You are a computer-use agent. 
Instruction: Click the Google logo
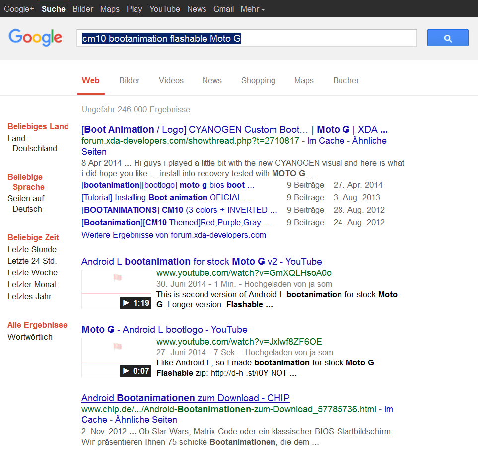(x=35, y=38)
